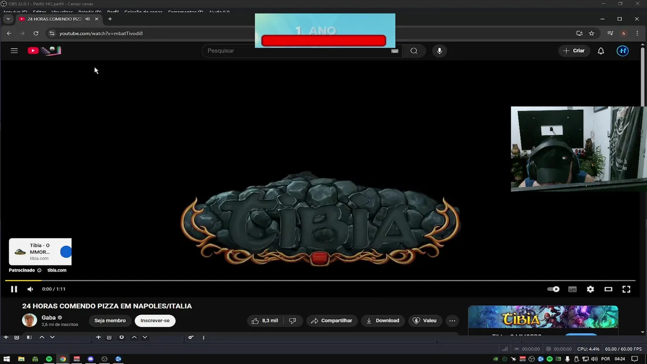This screenshot has width=647, height=364.
Task: Open the Gaba channel name link
Action: (49, 317)
